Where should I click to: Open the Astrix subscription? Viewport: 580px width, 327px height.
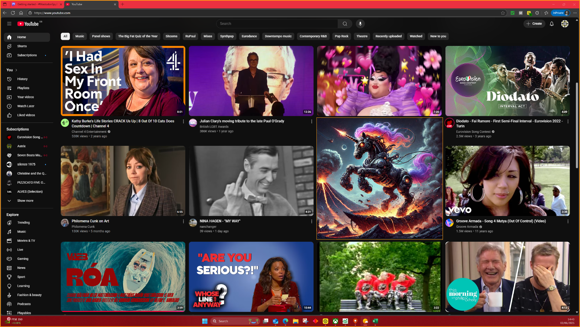tap(27, 146)
